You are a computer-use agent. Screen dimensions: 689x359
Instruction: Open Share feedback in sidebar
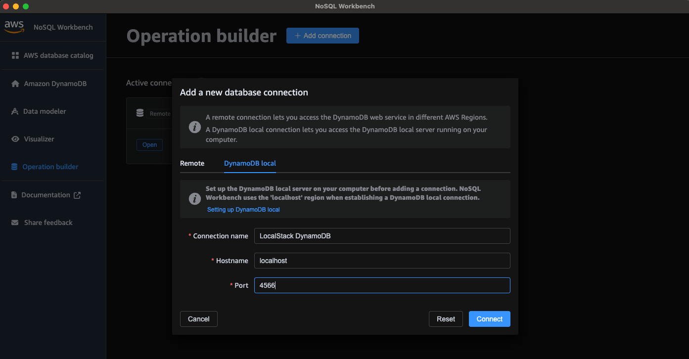click(x=48, y=223)
